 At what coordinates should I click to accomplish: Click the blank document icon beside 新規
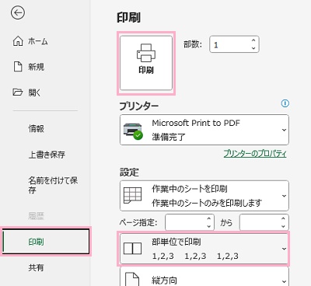(x=18, y=67)
